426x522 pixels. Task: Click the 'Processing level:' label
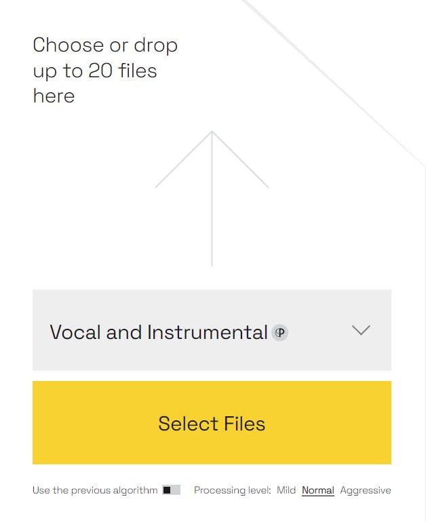[233, 490]
